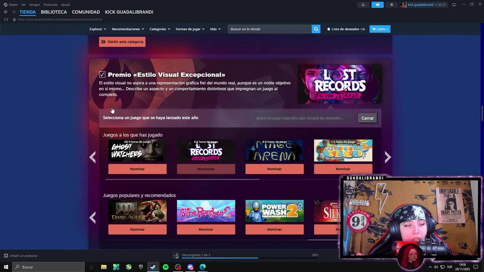Open the Lost Records nominated game banner
Image resolution: width=484 pixels, height=272 pixels.
(340, 84)
